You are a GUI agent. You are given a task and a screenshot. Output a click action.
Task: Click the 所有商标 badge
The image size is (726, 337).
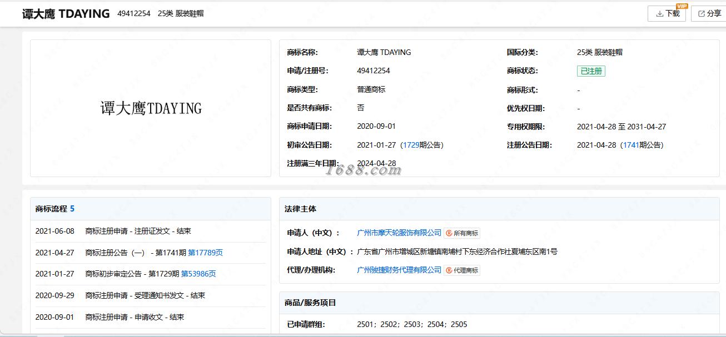tap(462, 233)
